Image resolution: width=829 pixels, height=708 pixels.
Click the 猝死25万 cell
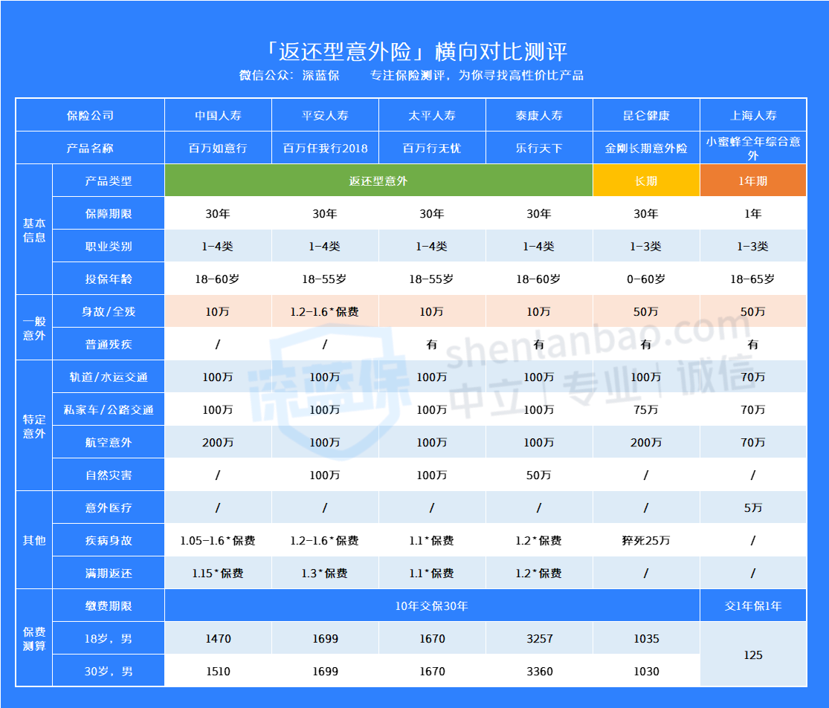(x=646, y=541)
